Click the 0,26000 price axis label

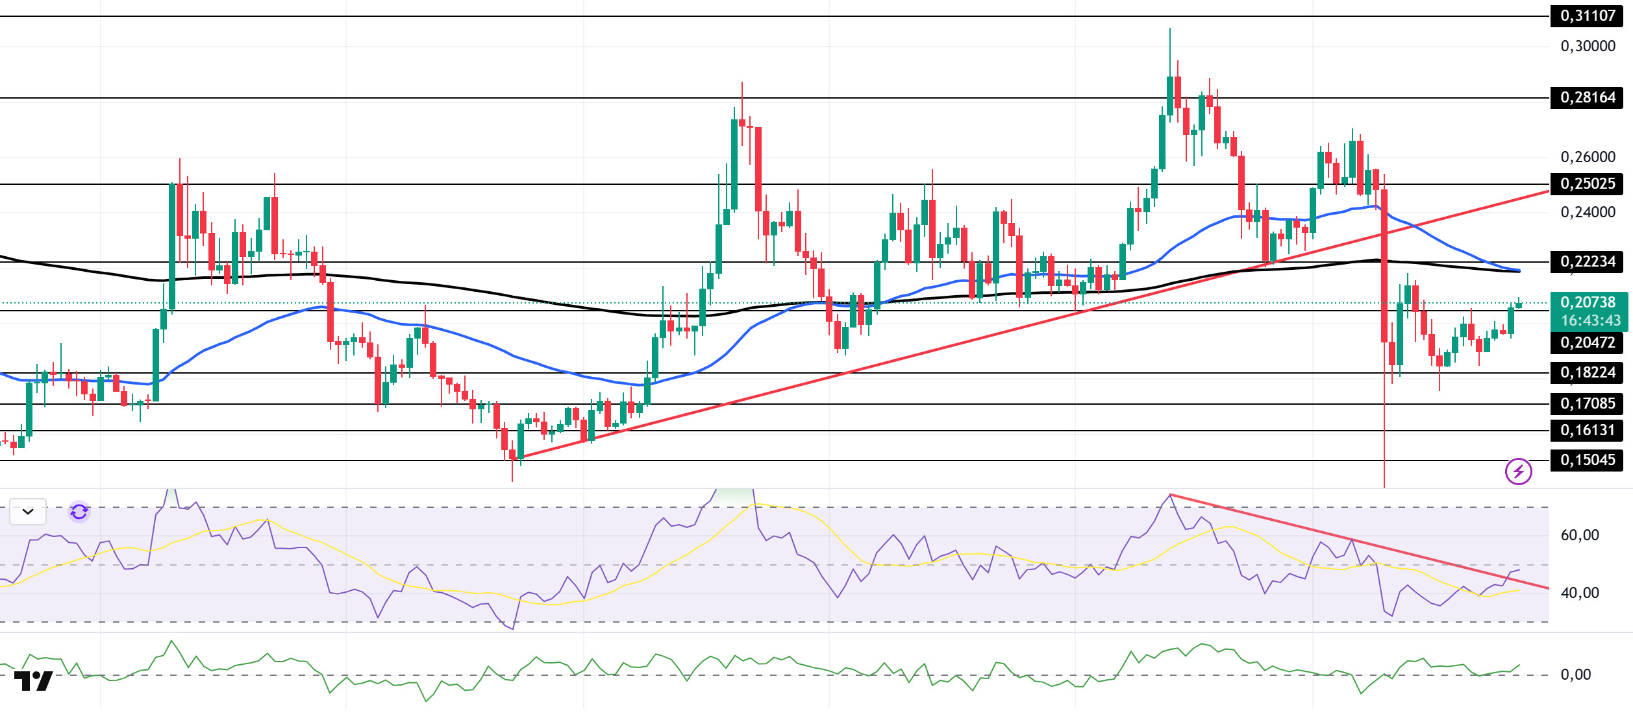[x=1588, y=157]
